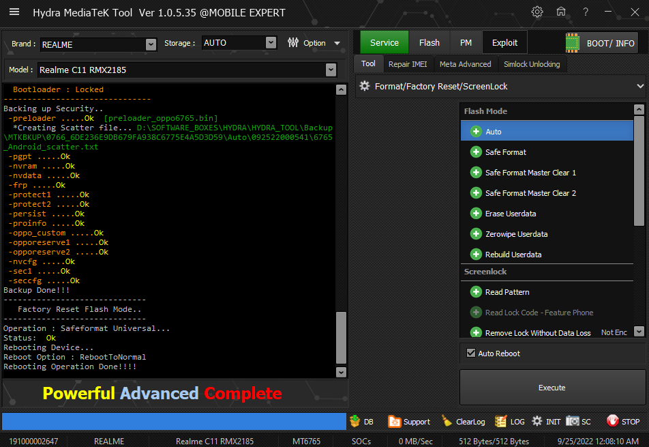Click the Format/Factory Reset gear icon
Screen dimensions: 649x447
click(365, 86)
